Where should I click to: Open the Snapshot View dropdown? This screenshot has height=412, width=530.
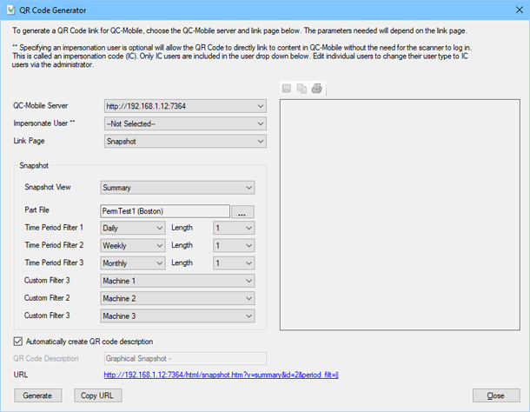[177, 188]
